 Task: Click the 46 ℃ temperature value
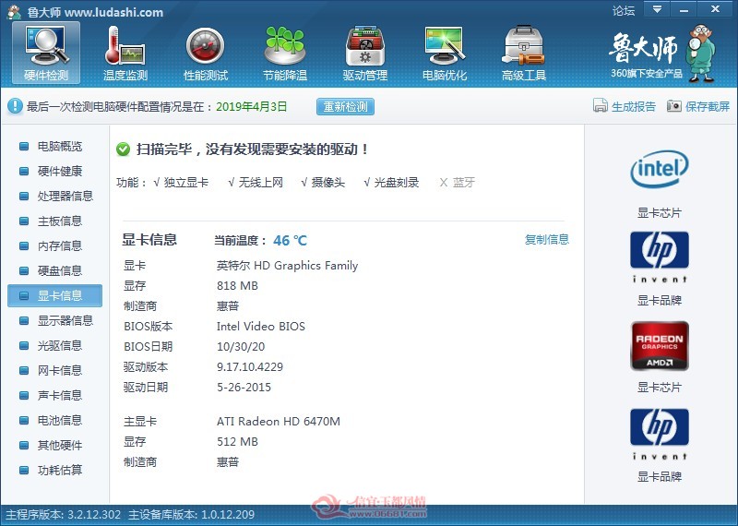[290, 241]
